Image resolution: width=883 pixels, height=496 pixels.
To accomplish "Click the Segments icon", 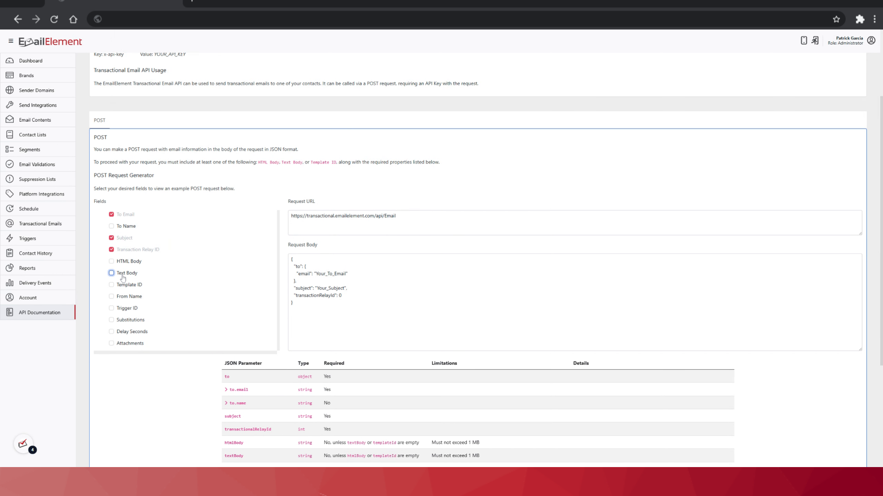I will [10, 149].
